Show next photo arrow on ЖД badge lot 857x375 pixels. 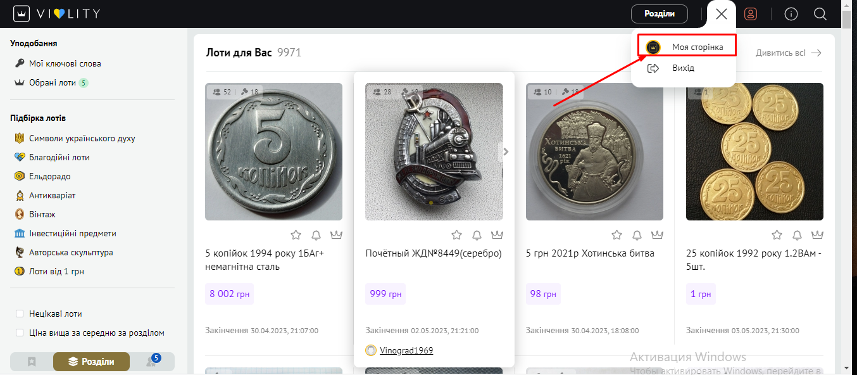click(505, 151)
